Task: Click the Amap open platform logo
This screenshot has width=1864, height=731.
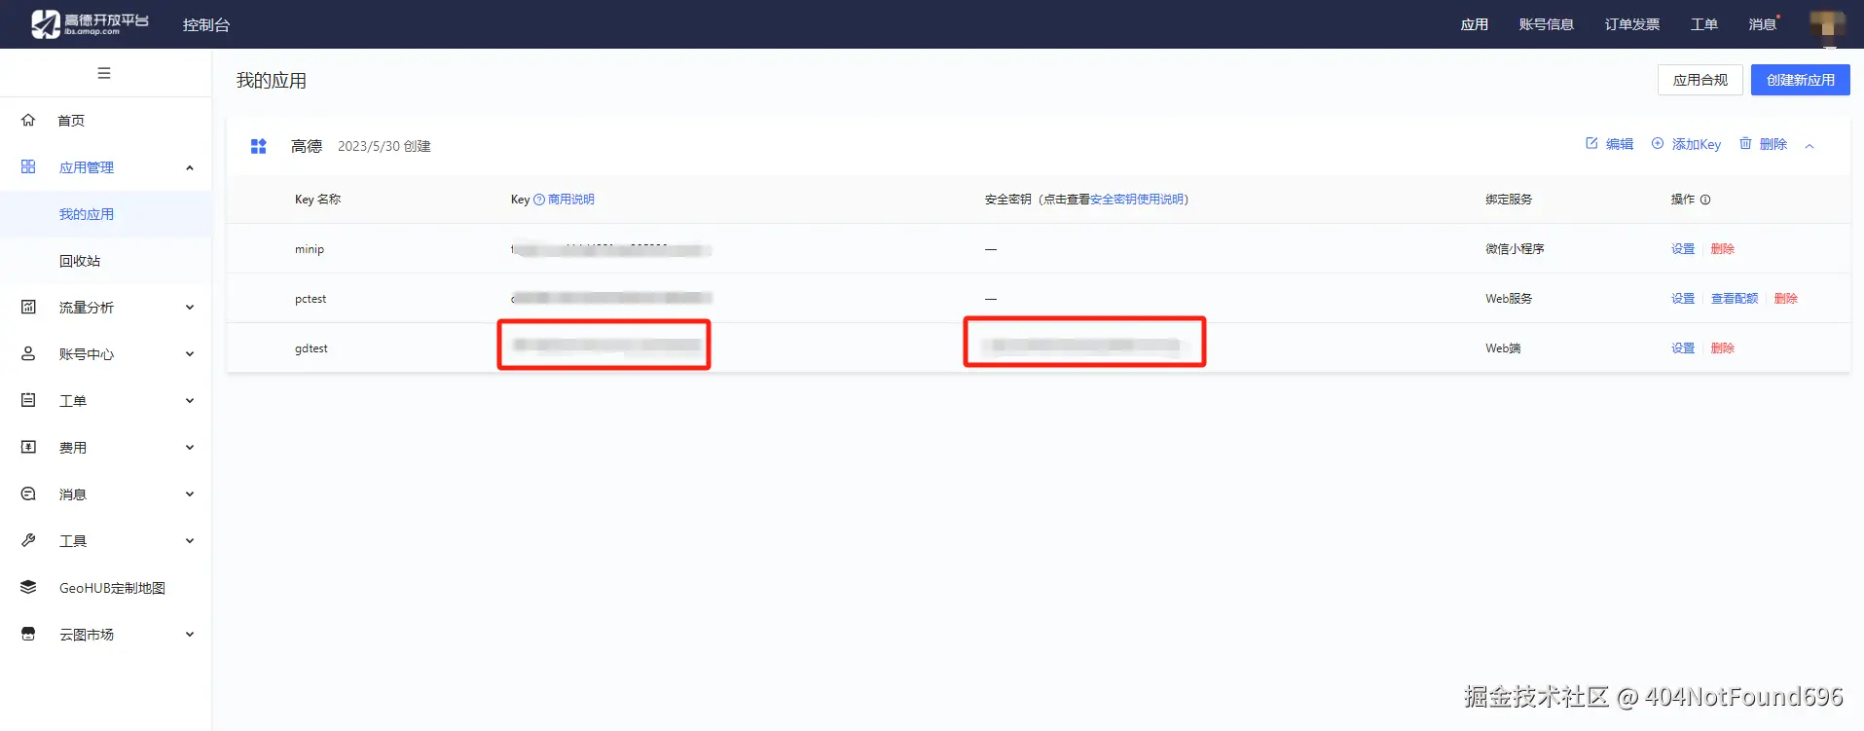Action: click(x=90, y=23)
